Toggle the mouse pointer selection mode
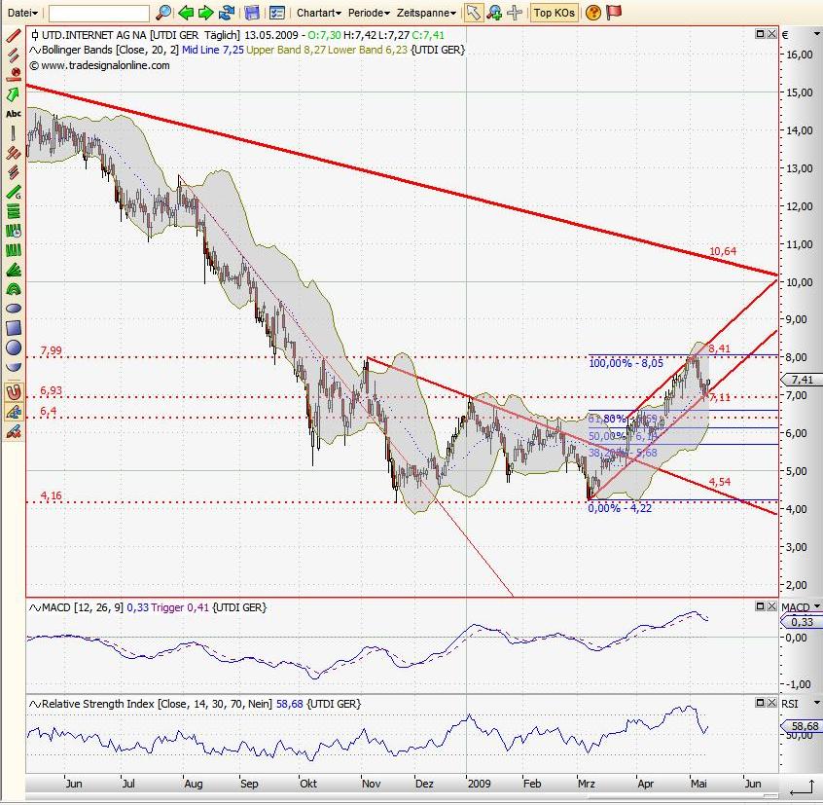This screenshot has width=823, height=805. pos(473,13)
